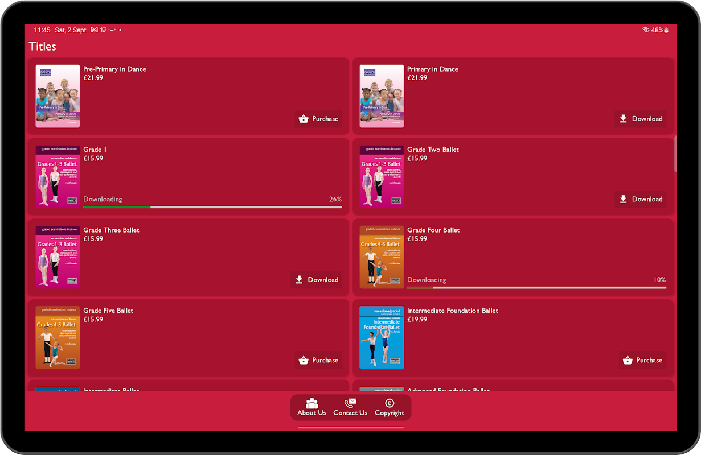Click the 'Downloading' label under Grade Four Ballet
Image resolution: width=701 pixels, height=455 pixels.
point(427,280)
